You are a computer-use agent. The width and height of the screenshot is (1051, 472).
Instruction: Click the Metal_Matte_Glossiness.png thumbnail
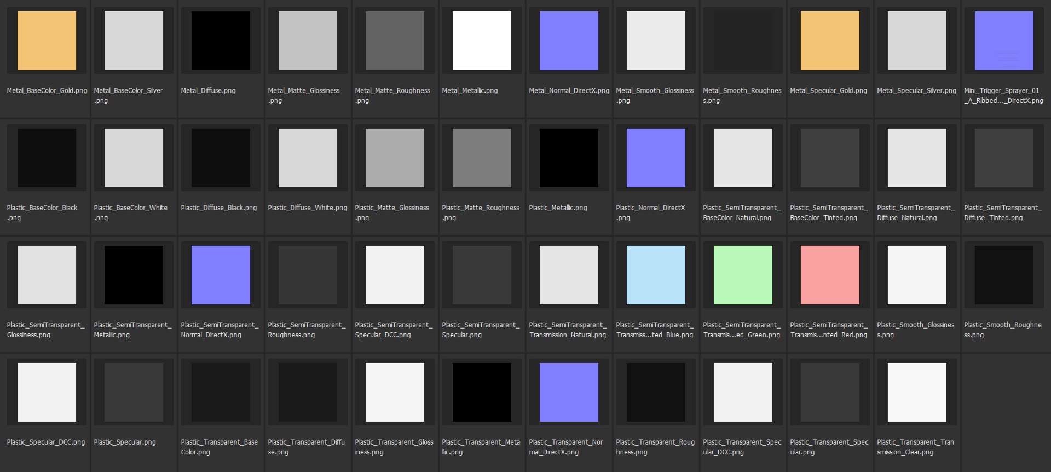tap(308, 41)
